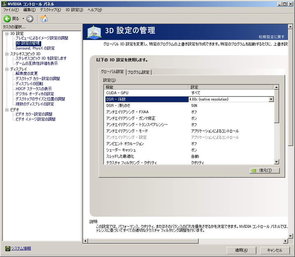This screenshot has height=257, width=295.
Task: Click the Forward arrow icon
Action: pyautogui.click(x=30, y=19)
